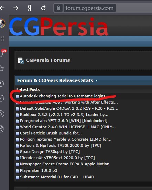Click post icon beside Default SolidAngle C4DtoA
Screen dimensions: 152x190
[18, 109]
